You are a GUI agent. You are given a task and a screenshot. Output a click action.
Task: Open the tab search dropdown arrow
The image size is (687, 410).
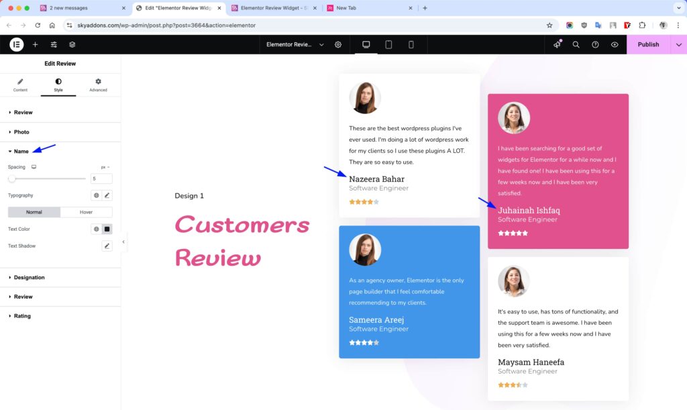(x=679, y=8)
